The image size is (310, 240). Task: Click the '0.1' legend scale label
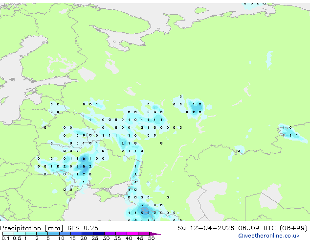pos(5,238)
